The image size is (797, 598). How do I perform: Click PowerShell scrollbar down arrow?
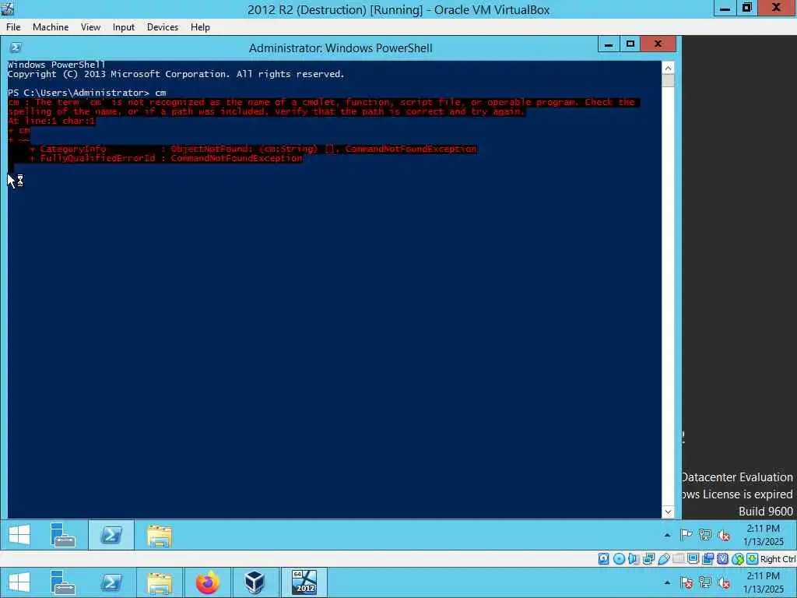(x=669, y=512)
